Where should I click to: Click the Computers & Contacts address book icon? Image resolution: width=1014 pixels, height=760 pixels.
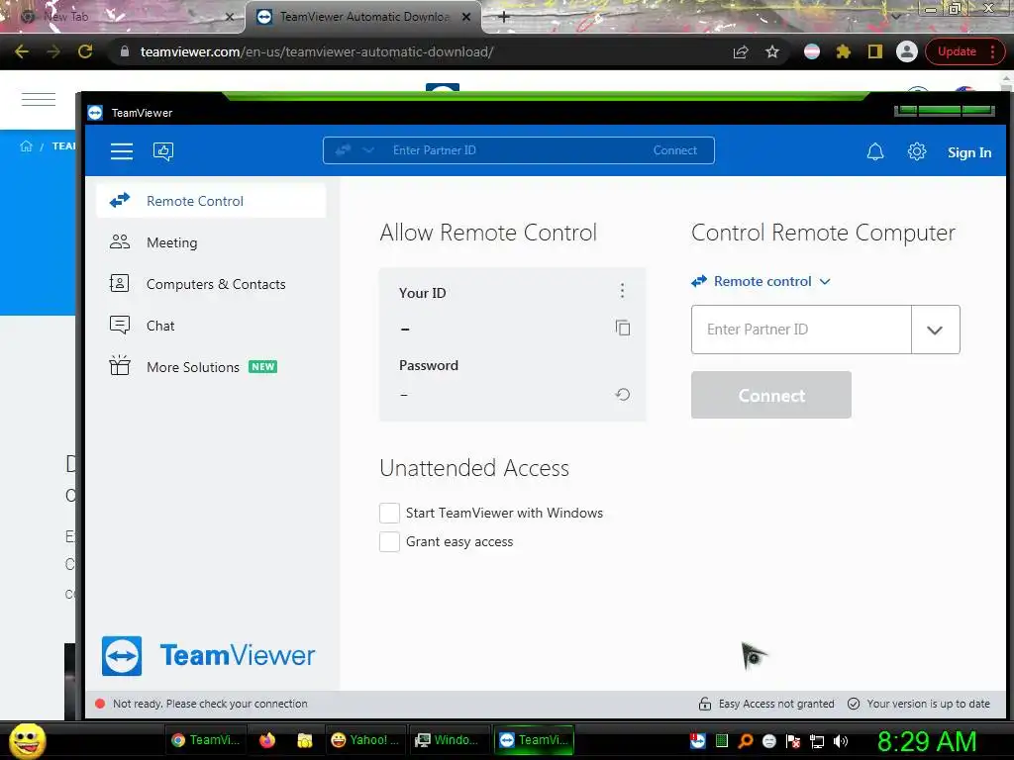(x=120, y=284)
